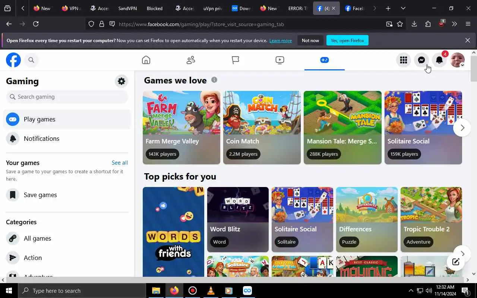Screen dimensions: 477x298
Task: Open Words with Friends game card
Action: (x=173, y=232)
